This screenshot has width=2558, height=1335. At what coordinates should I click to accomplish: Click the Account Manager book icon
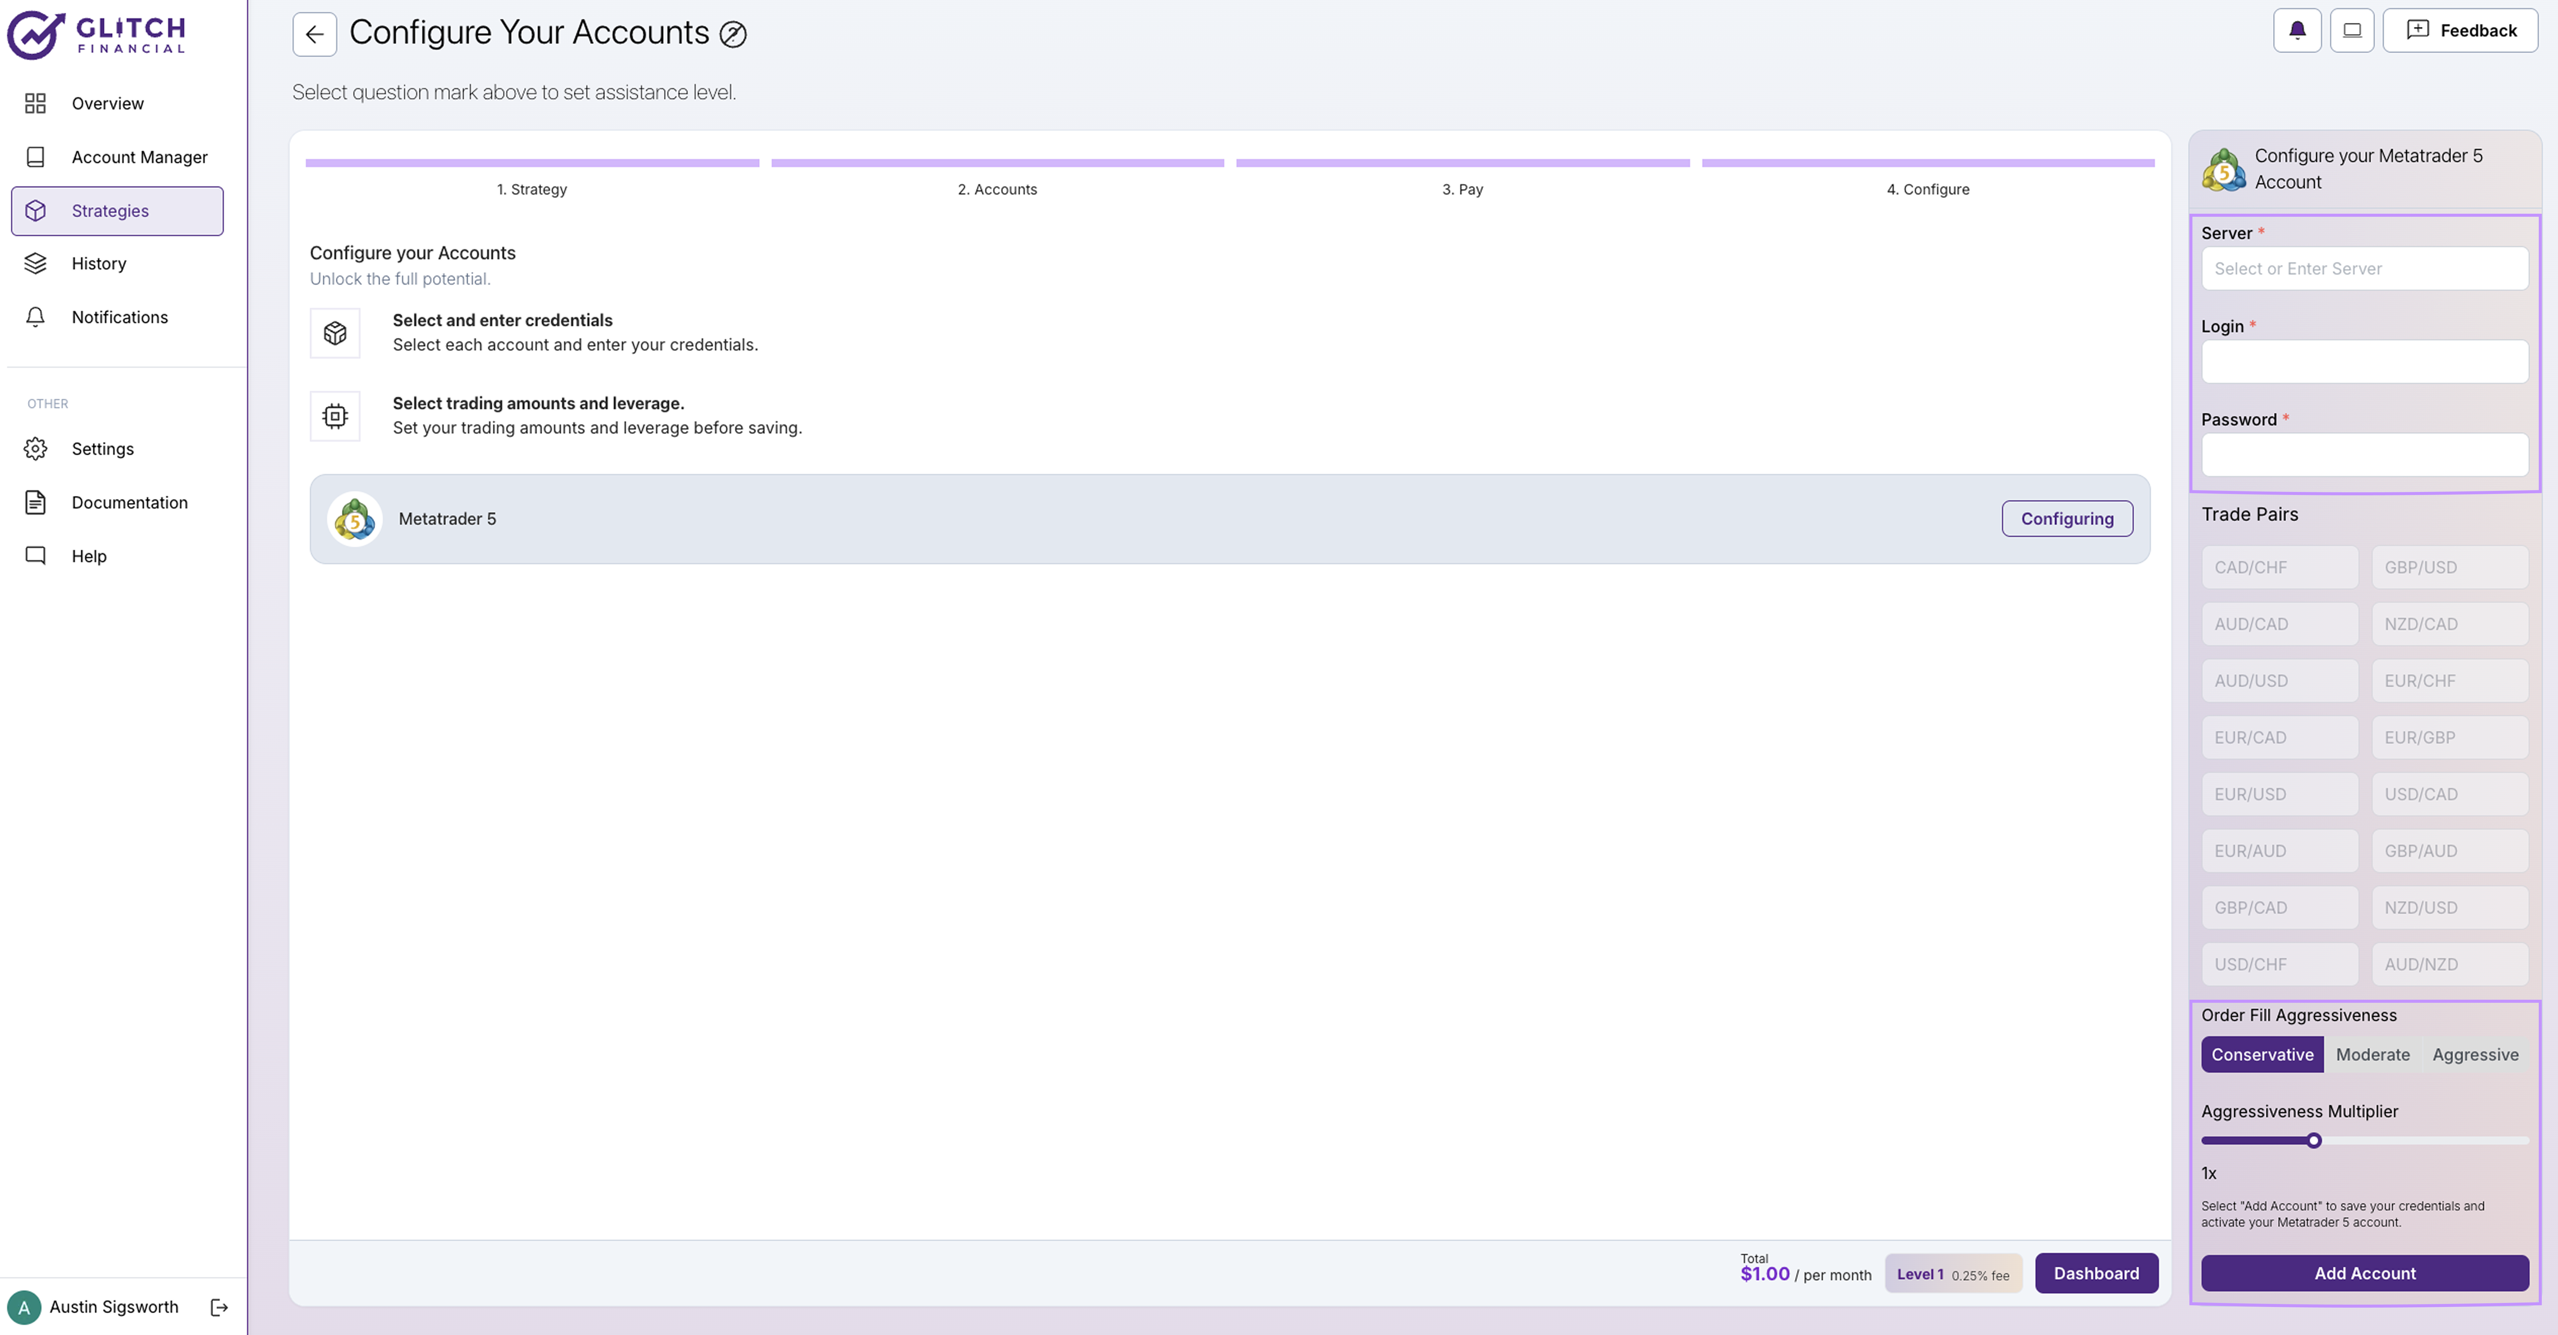pos(36,157)
